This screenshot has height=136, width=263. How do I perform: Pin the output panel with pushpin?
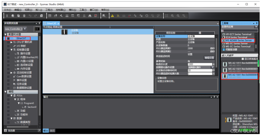point(214,97)
